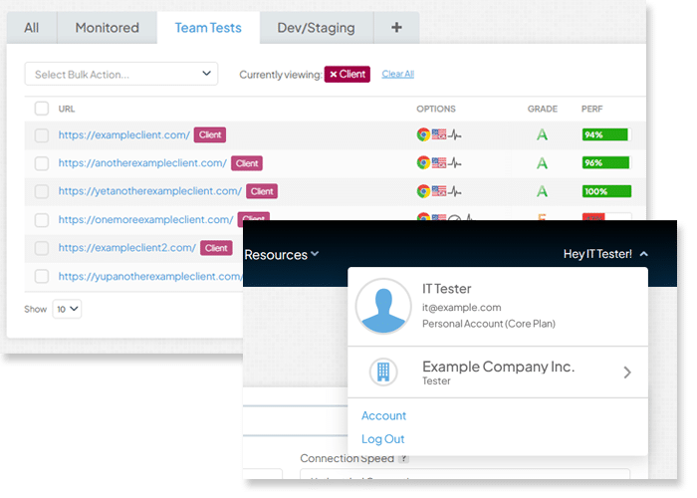
Task: Click the Example Company building icon
Action: tap(383, 372)
